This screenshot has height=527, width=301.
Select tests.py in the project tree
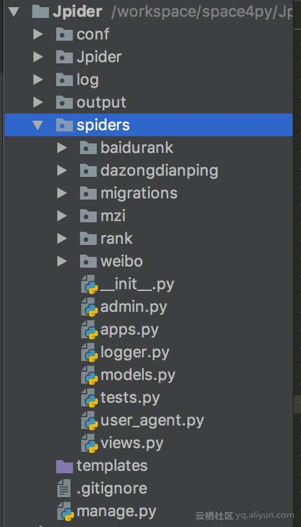130,398
